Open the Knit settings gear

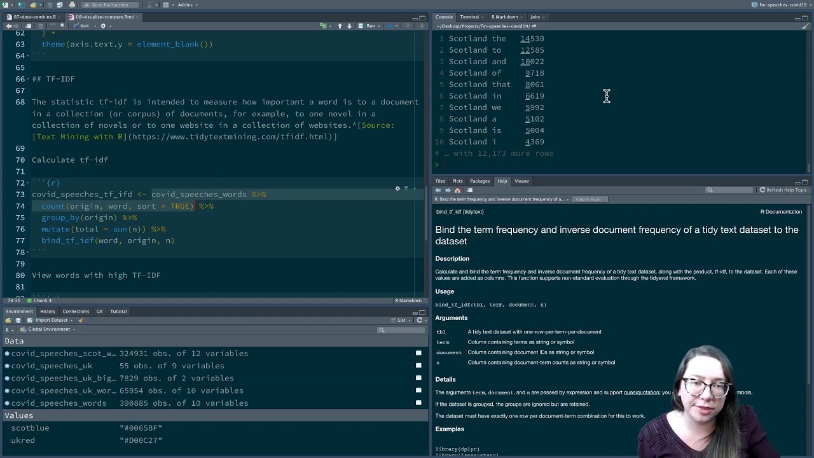click(103, 26)
